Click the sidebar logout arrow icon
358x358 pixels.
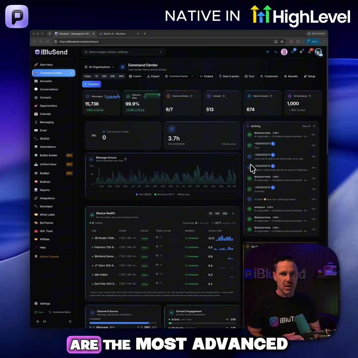(x=45, y=322)
